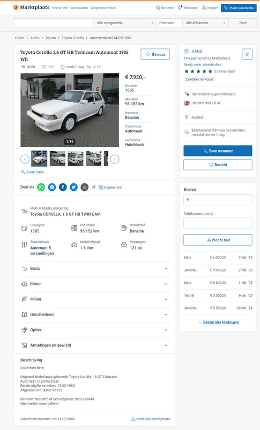Share listing via email icon
The width and height of the screenshot is (260, 430).
85,187
